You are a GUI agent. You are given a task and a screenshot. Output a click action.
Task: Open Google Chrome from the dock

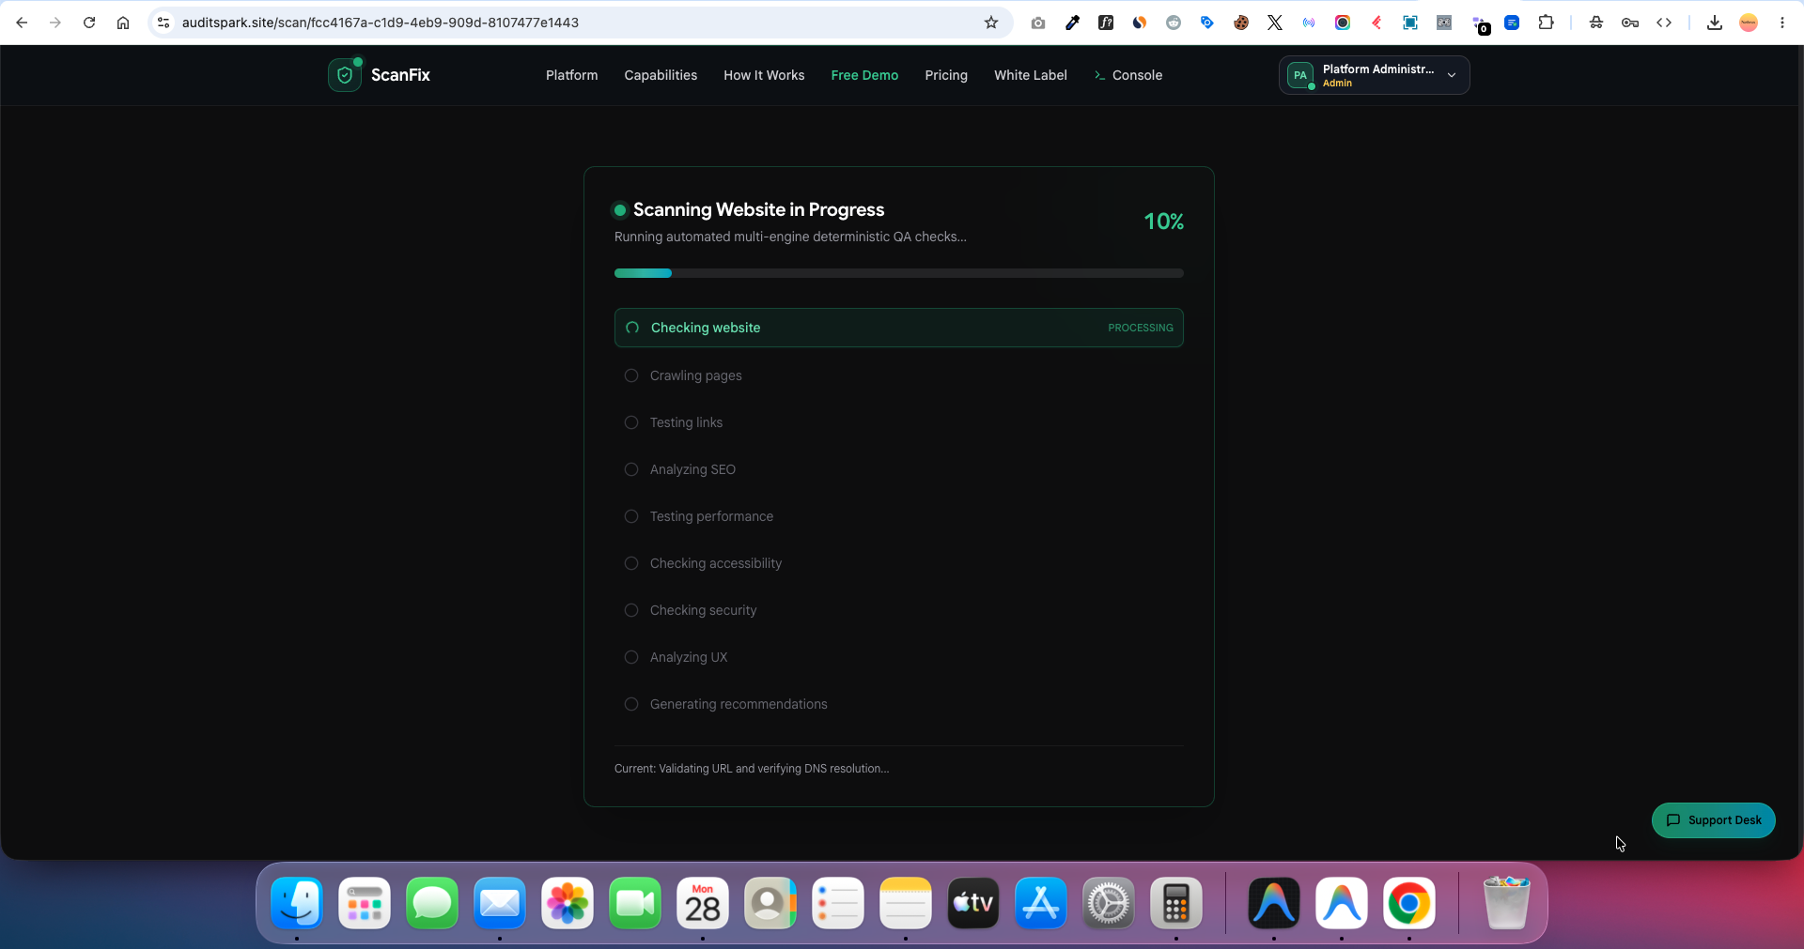pos(1409,904)
